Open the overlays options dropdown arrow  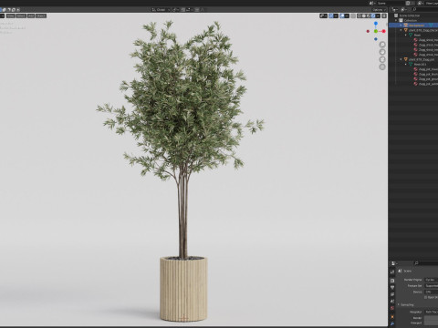pos(347,15)
